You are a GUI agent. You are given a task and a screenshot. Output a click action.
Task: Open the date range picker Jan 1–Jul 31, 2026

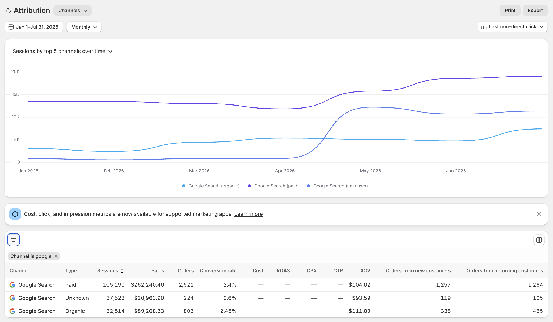(34, 27)
